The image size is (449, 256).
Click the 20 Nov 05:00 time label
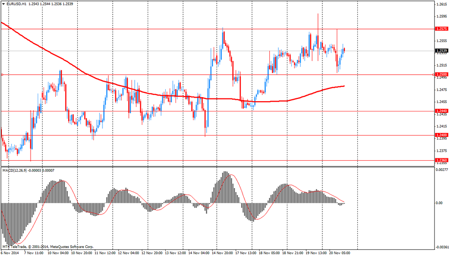point(339,253)
